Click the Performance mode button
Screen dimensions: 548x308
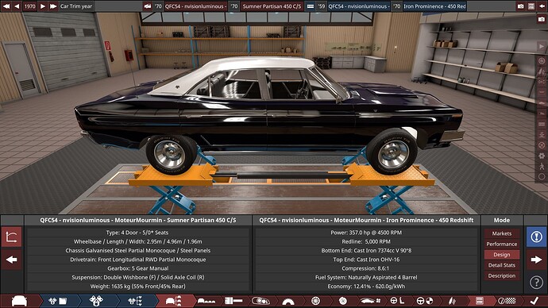pos(501,244)
